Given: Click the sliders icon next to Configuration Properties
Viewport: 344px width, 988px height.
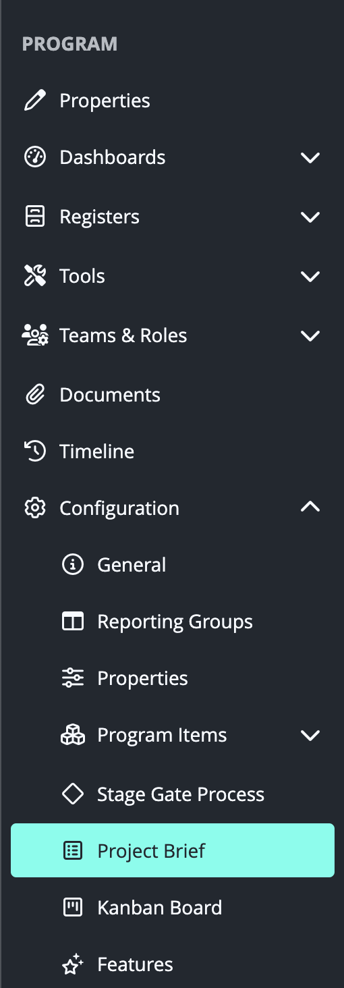Looking at the screenshot, I should coord(72,678).
